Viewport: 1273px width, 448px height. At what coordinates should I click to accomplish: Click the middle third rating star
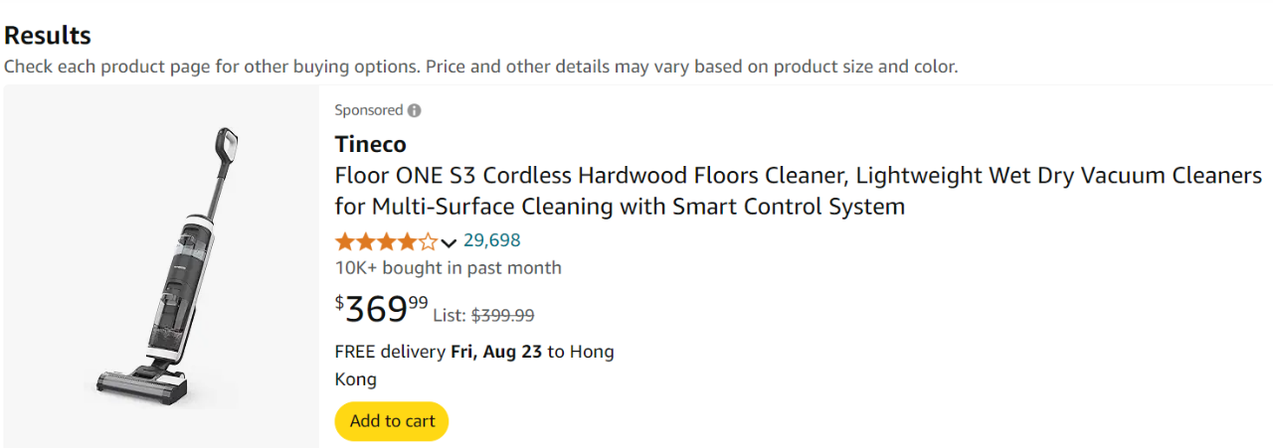tap(387, 241)
